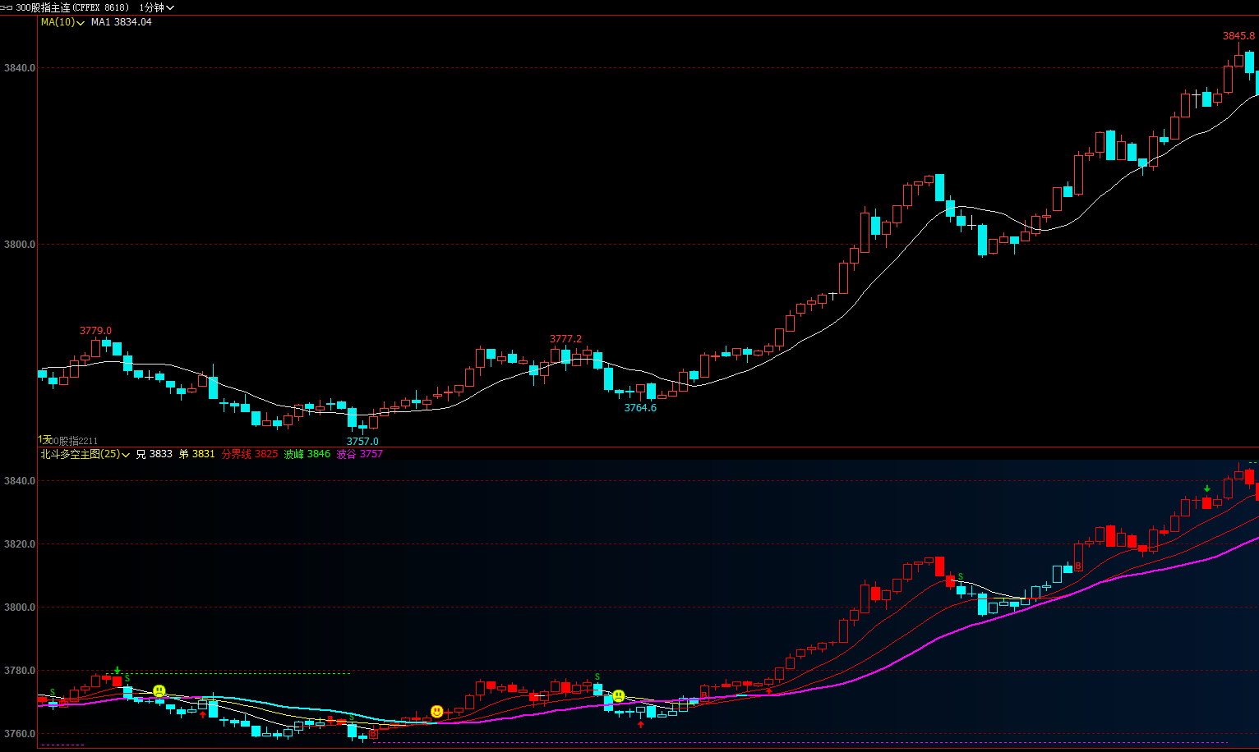Click the 3845.8 high price label
The width and height of the screenshot is (1259, 752).
pyautogui.click(x=1238, y=36)
